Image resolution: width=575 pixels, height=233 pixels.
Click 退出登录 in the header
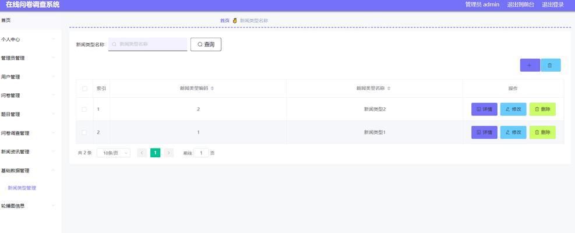pos(553,5)
